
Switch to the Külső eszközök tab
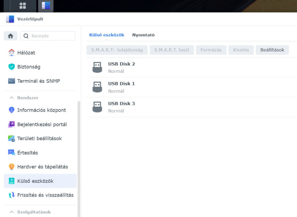tap(107, 35)
